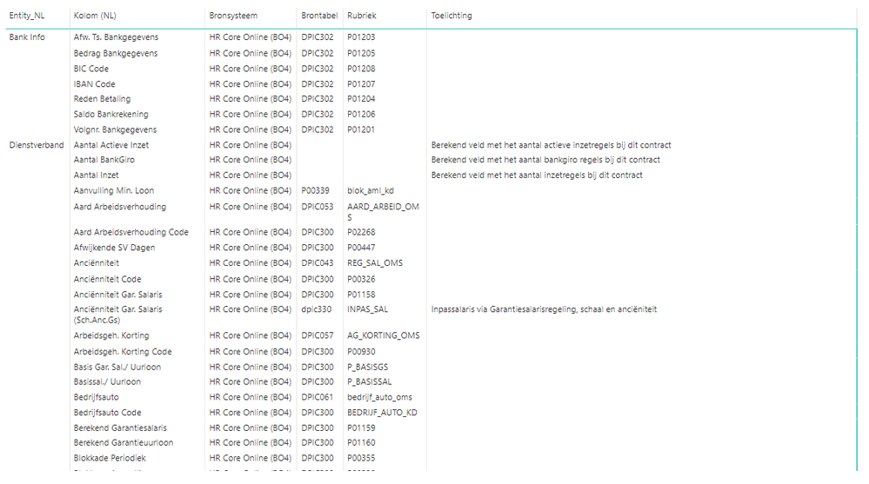
Task: Select the BIC Code cell
Action: pos(91,69)
